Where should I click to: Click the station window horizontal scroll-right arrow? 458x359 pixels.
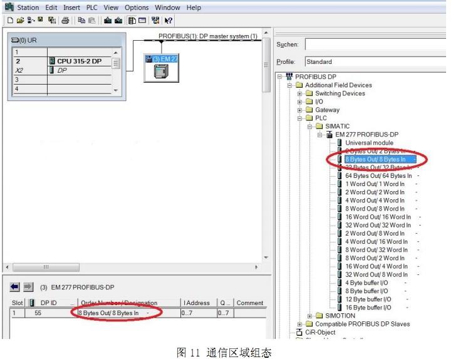(256, 267)
